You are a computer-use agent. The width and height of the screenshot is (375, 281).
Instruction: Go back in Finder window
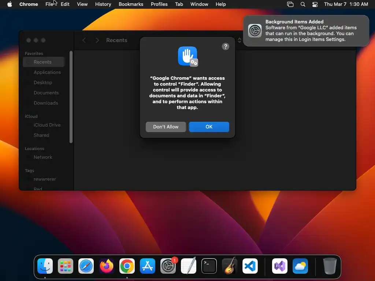click(x=84, y=40)
